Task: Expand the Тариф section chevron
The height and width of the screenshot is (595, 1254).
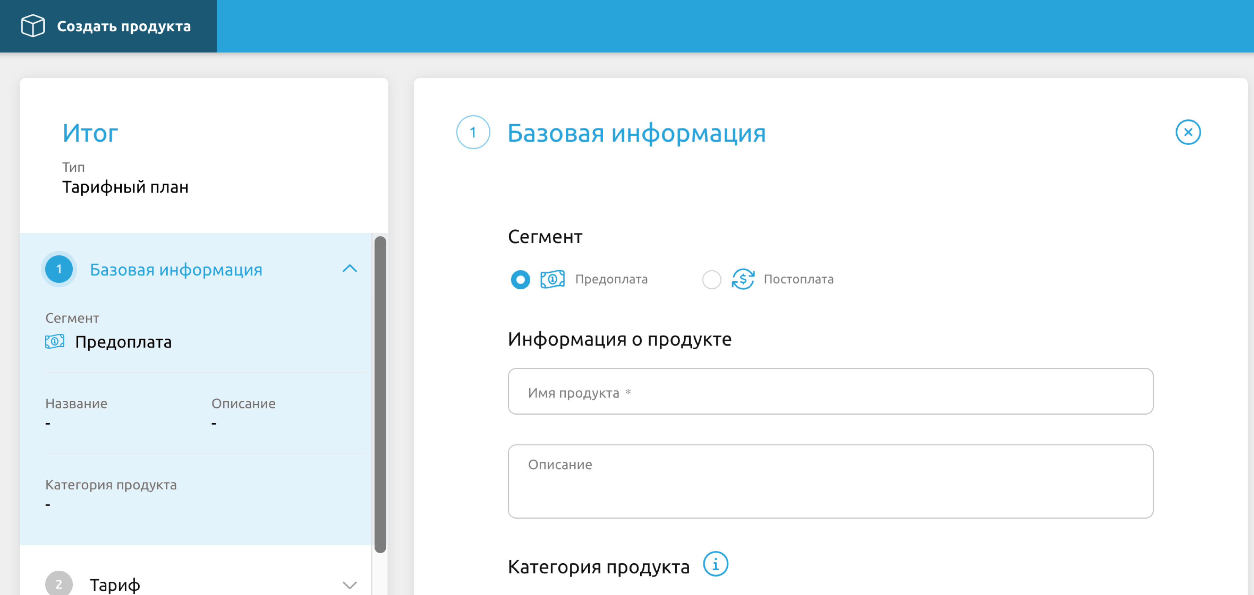Action: (x=350, y=584)
